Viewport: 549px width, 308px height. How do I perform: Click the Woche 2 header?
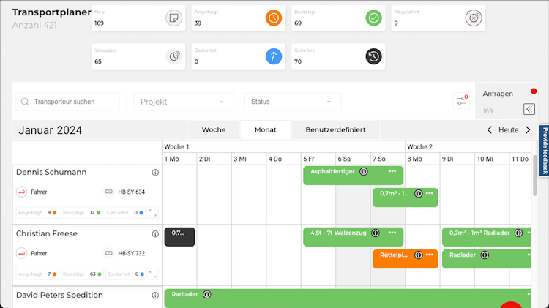click(420, 146)
